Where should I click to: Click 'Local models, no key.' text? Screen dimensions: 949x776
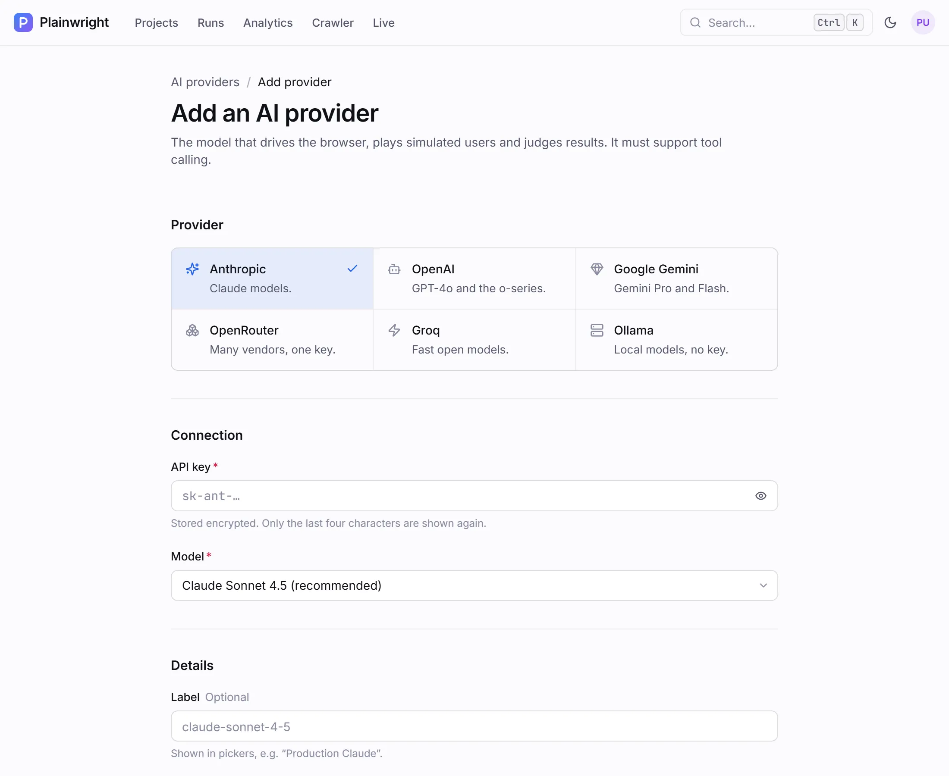click(x=671, y=350)
